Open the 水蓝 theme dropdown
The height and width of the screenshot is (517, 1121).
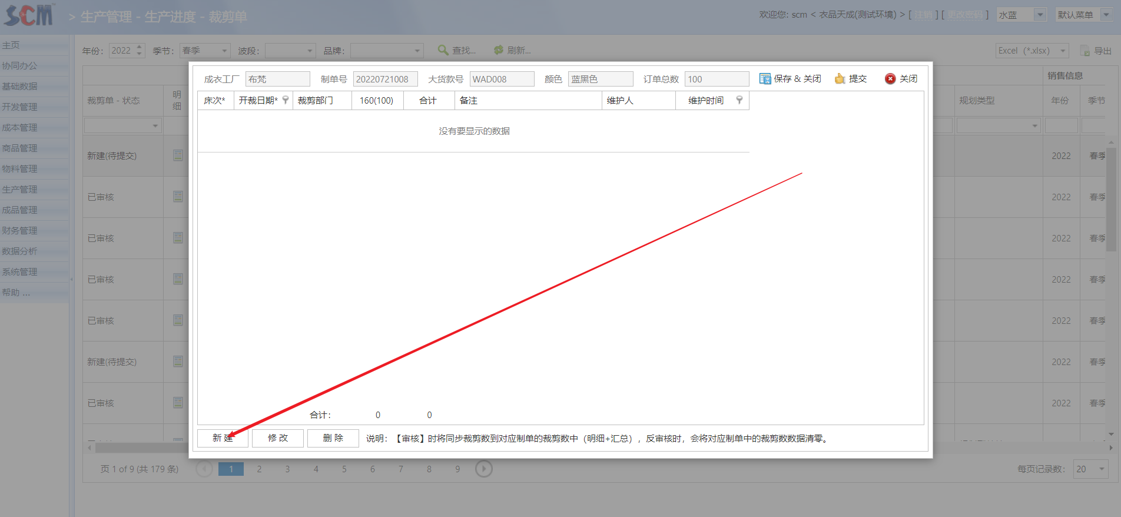[x=1040, y=15]
